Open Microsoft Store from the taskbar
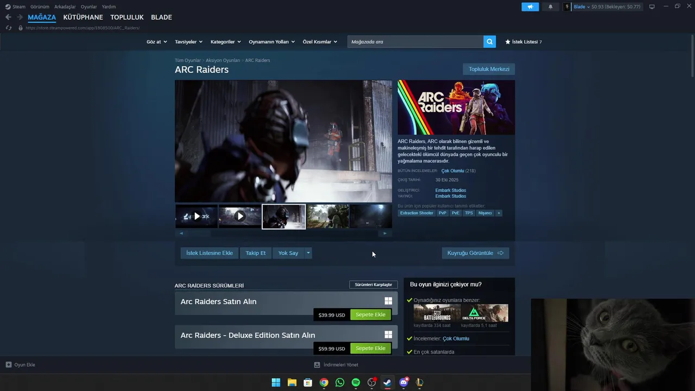The width and height of the screenshot is (695, 391). point(308,382)
